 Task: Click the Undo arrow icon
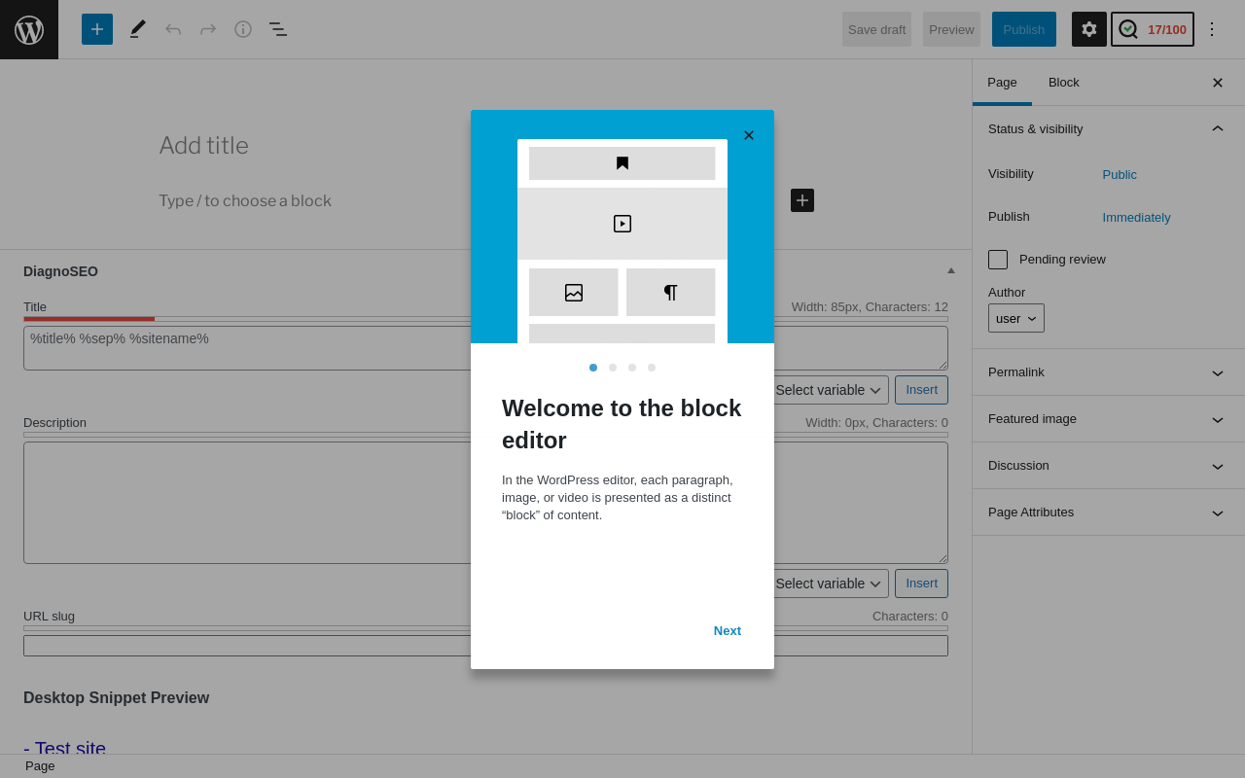(x=173, y=29)
